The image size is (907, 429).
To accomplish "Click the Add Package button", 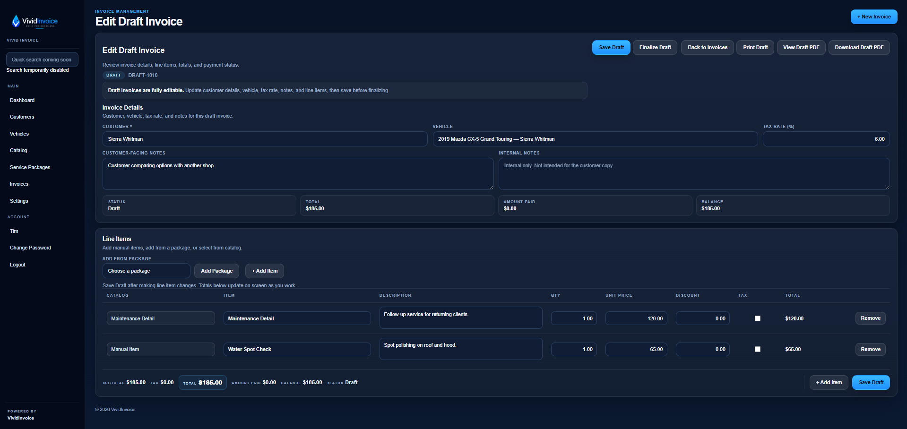I will tap(216, 271).
